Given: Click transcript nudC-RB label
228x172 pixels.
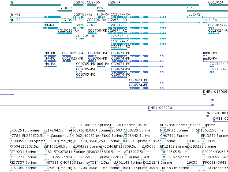Looking at the screenshot, I should [193, 14].
